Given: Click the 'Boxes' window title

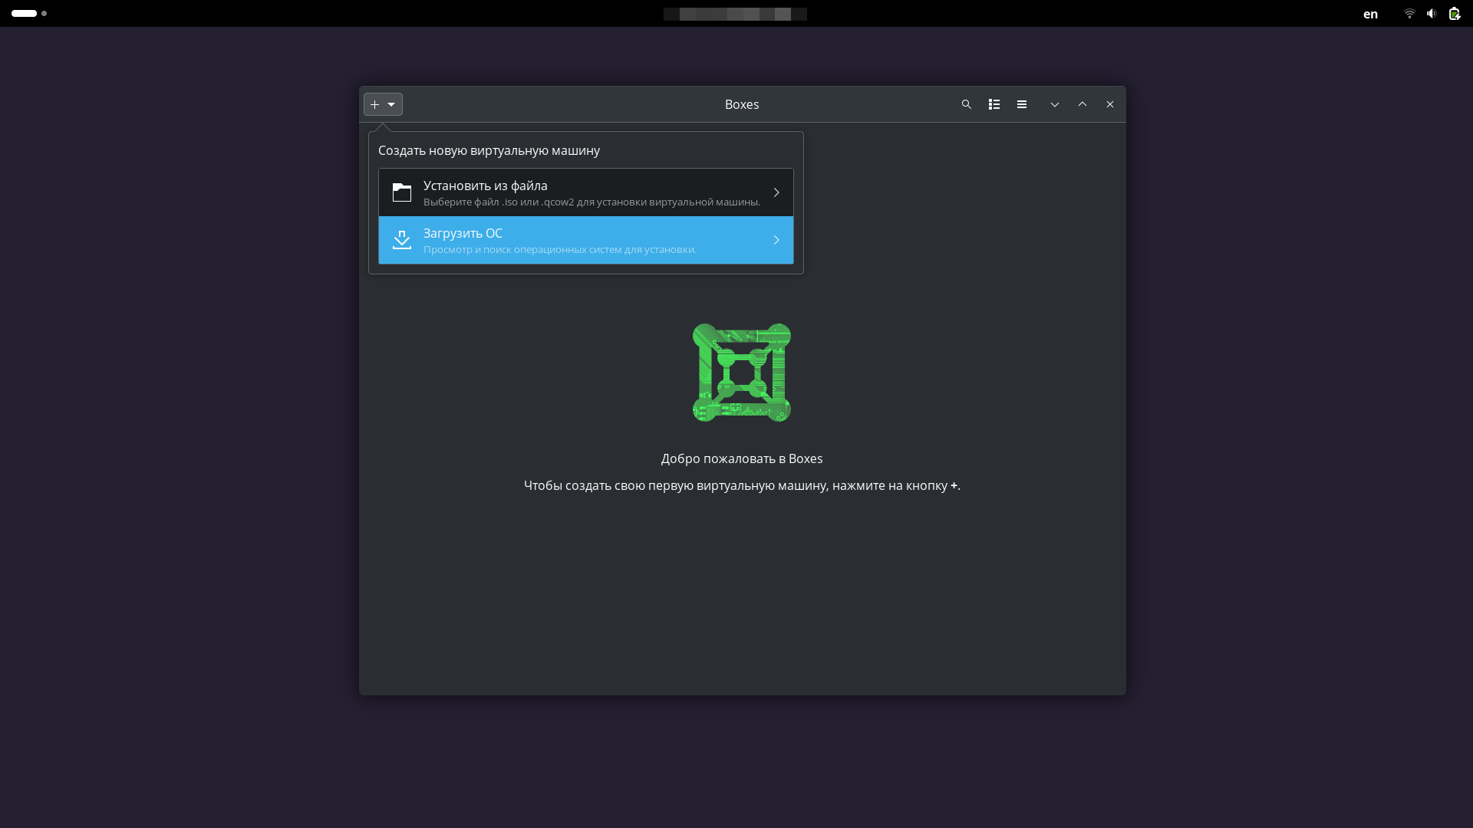Looking at the screenshot, I should pos(742,104).
